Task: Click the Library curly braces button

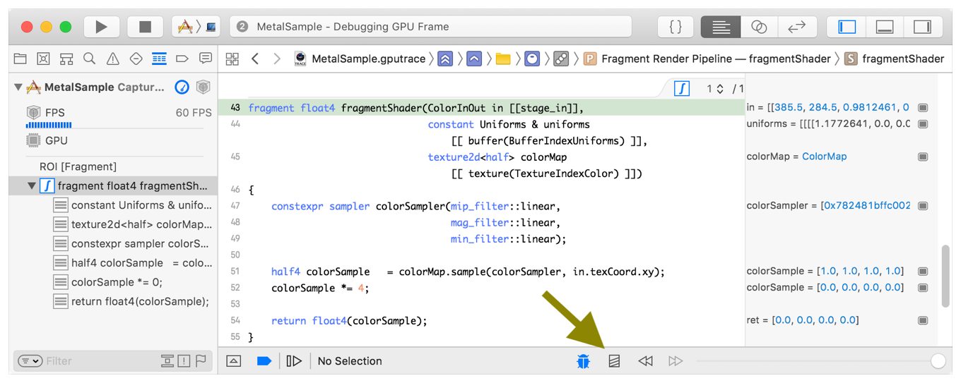Action: [x=676, y=27]
